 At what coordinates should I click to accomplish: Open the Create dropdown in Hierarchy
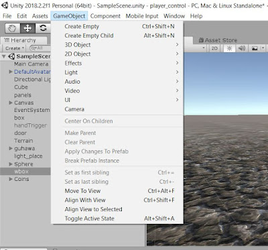tap(15, 48)
